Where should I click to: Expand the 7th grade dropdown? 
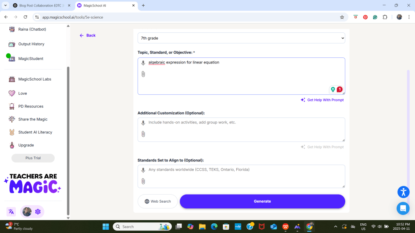(x=241, y=38)
